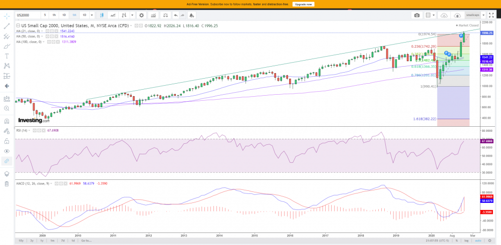Switch to the 1h timeframe
The image size is (501, 245).
54,15
